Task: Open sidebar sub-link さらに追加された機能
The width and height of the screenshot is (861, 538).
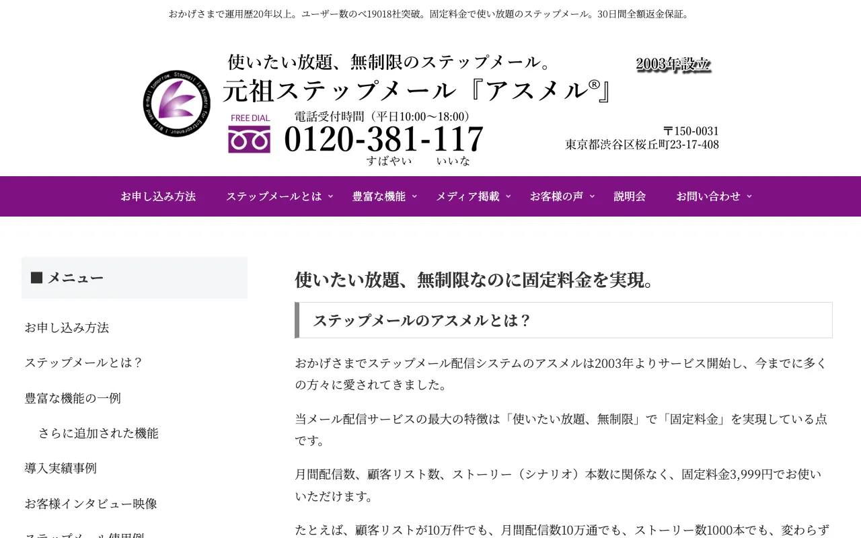Action: [x=98, y=433]
